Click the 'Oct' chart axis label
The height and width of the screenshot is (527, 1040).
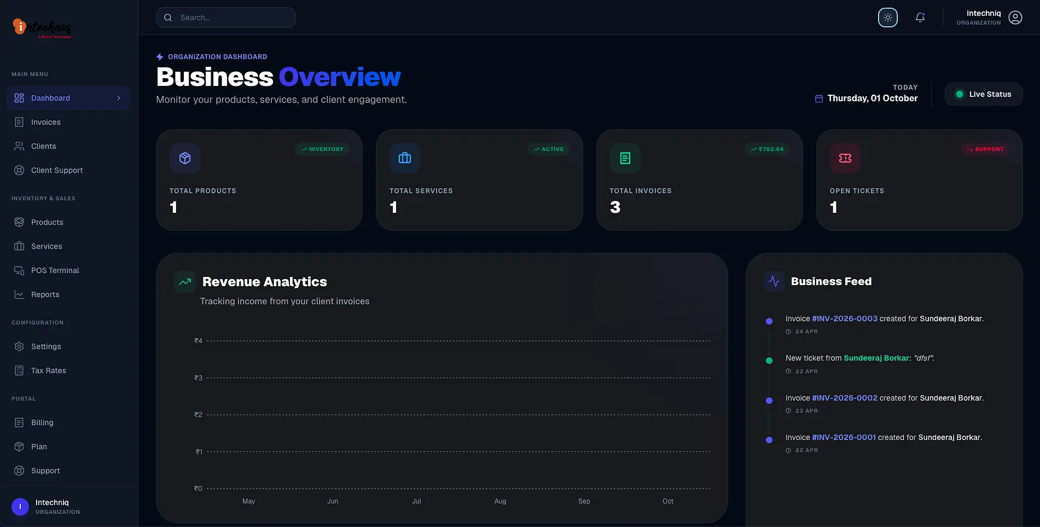(668, 501)
